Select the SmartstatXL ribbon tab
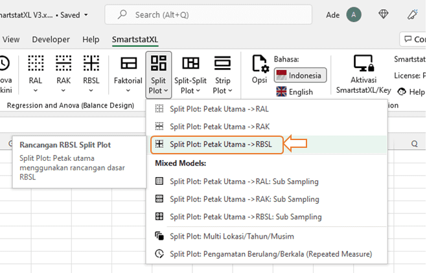 (135, 40)
